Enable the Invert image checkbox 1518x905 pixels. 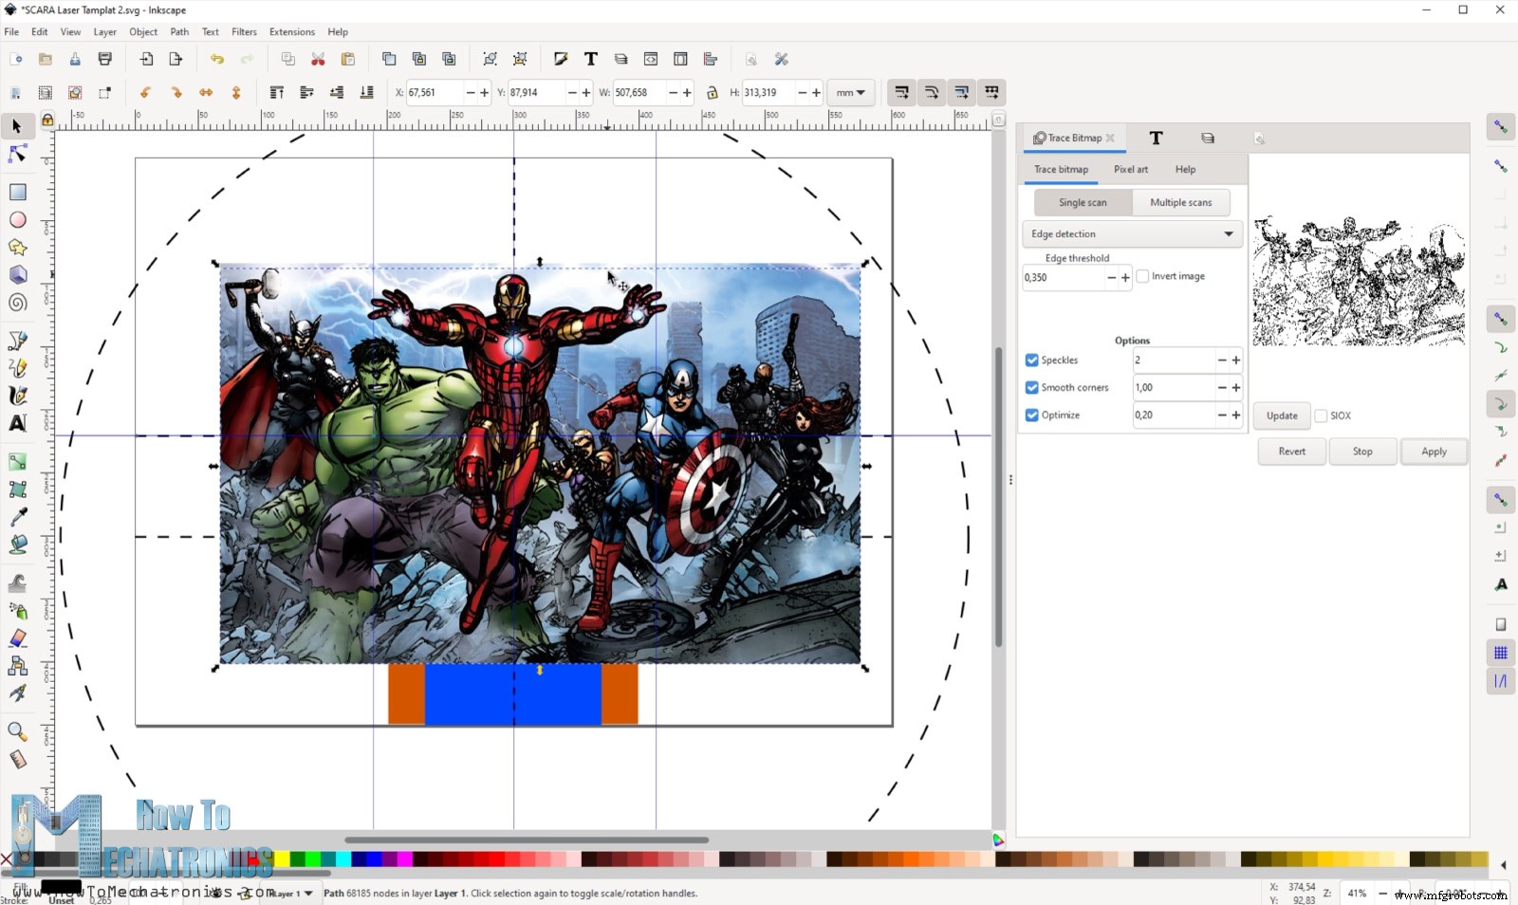coord(1142,276)
